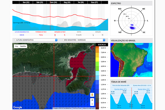Click the red tide chart time marker
This screenshot has height=110, width=165.
132,98
